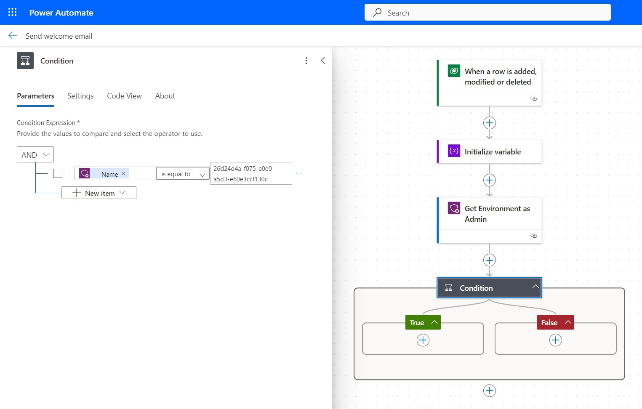Viewport: 642px width, 409px height.
Task: Click the connection link icon on Get Environment as Admin
Action: 533,236
